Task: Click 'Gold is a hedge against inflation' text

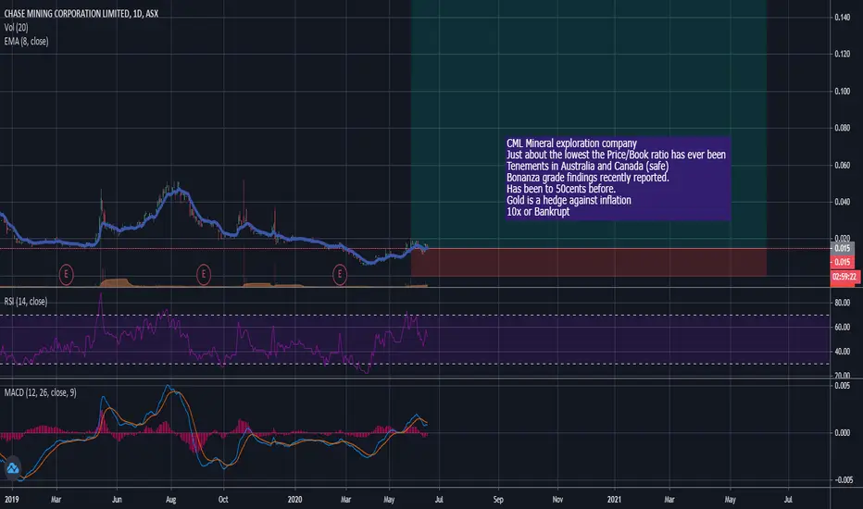Action: pyautogui.click(x=569, y=200)
